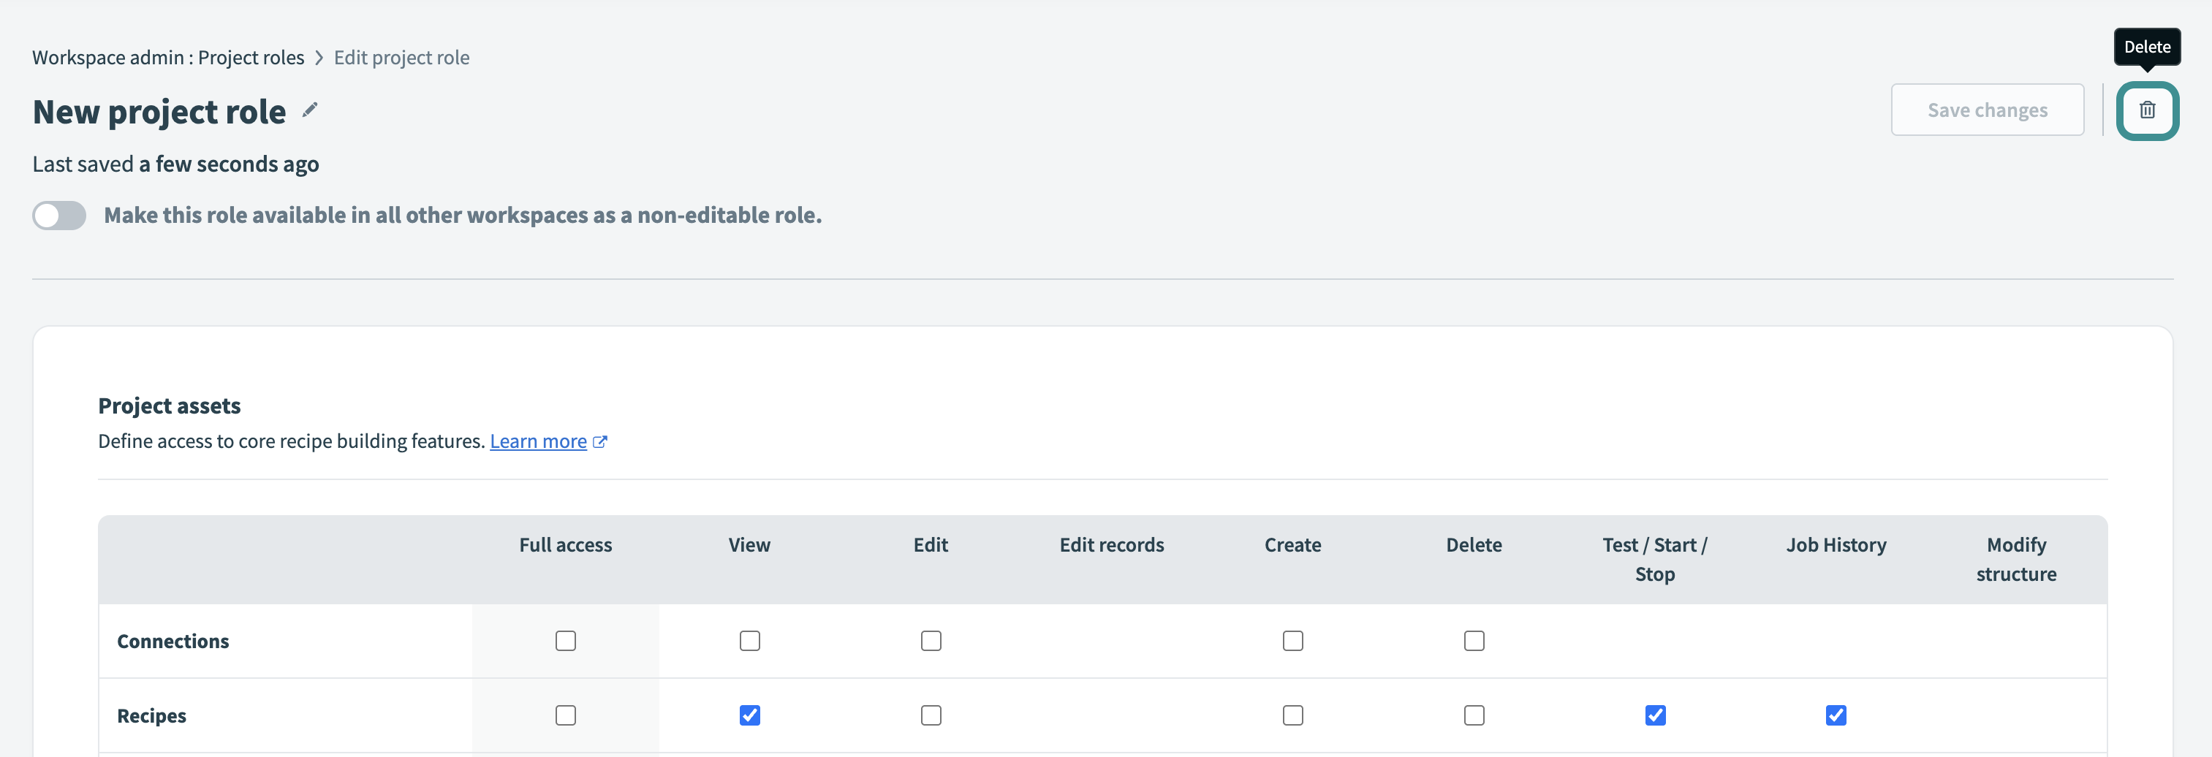Screen dimensions: 2212x757
Task: Check Create permission for Connections
Action: (x=1293, y=640)
